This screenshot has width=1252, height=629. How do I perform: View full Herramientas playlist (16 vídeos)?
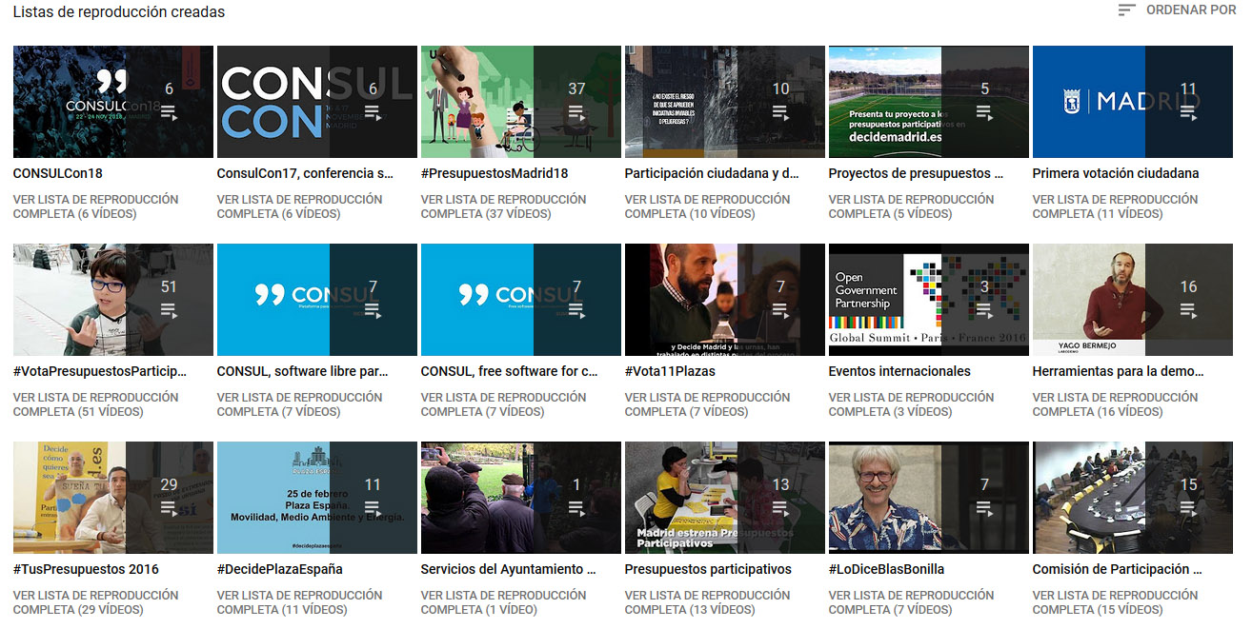[1115, 404]
